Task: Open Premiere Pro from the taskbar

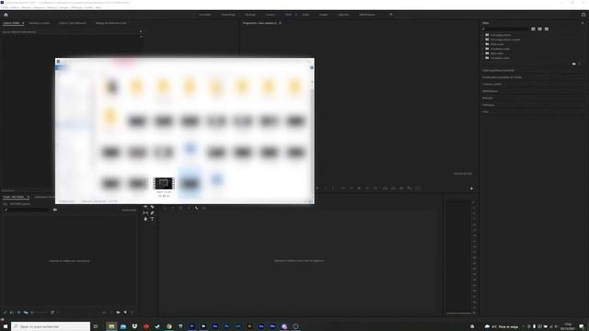Action: pos(192,326)
